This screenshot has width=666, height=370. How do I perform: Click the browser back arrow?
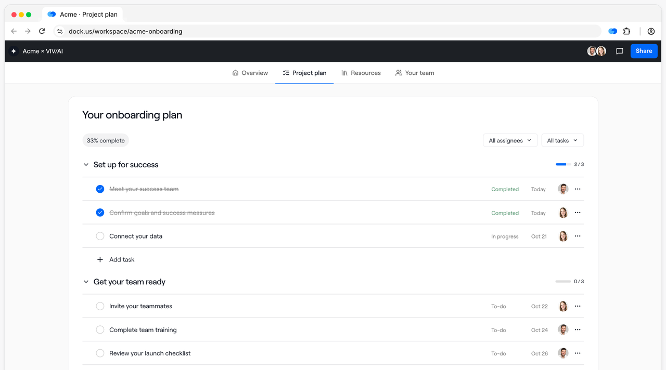[x=14, y=31]
